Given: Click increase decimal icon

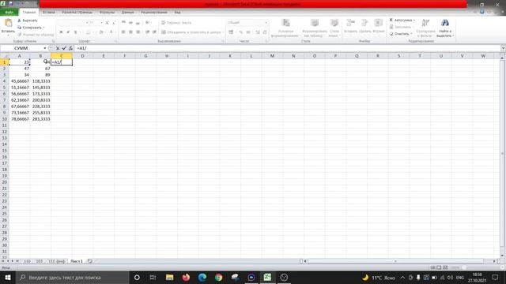Looking at the screenshot, I should click(258, 32).
